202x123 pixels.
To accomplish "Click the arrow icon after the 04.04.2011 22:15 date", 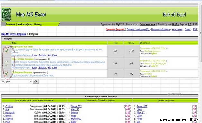I will [167, 71].
